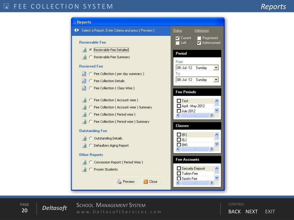Select Fee Collection (Period wise) radio
This screenshot has width=294, height=220.
pyautogui.click(x=91, y=114)
